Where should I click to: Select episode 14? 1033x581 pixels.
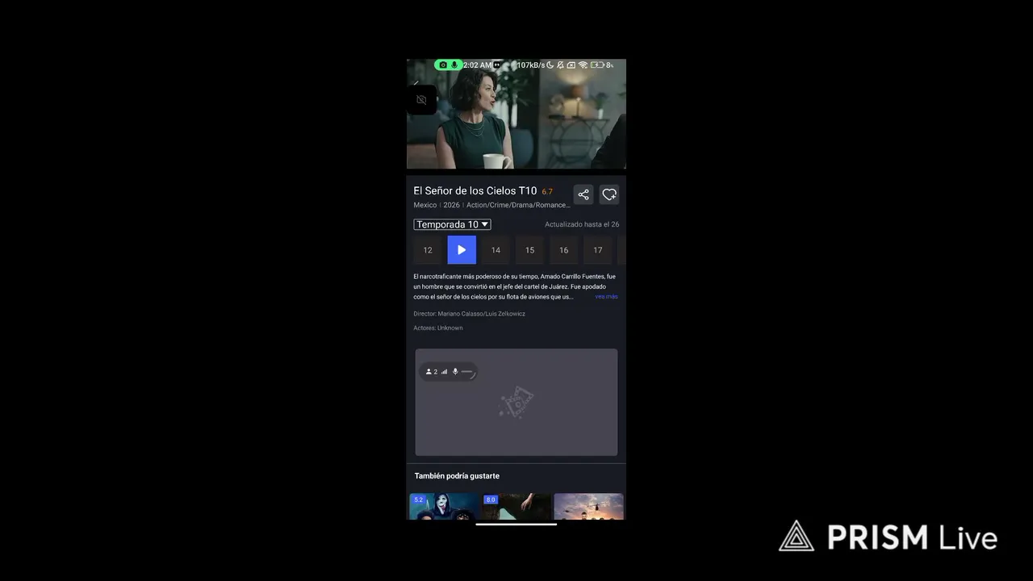[x=496, y=250]
